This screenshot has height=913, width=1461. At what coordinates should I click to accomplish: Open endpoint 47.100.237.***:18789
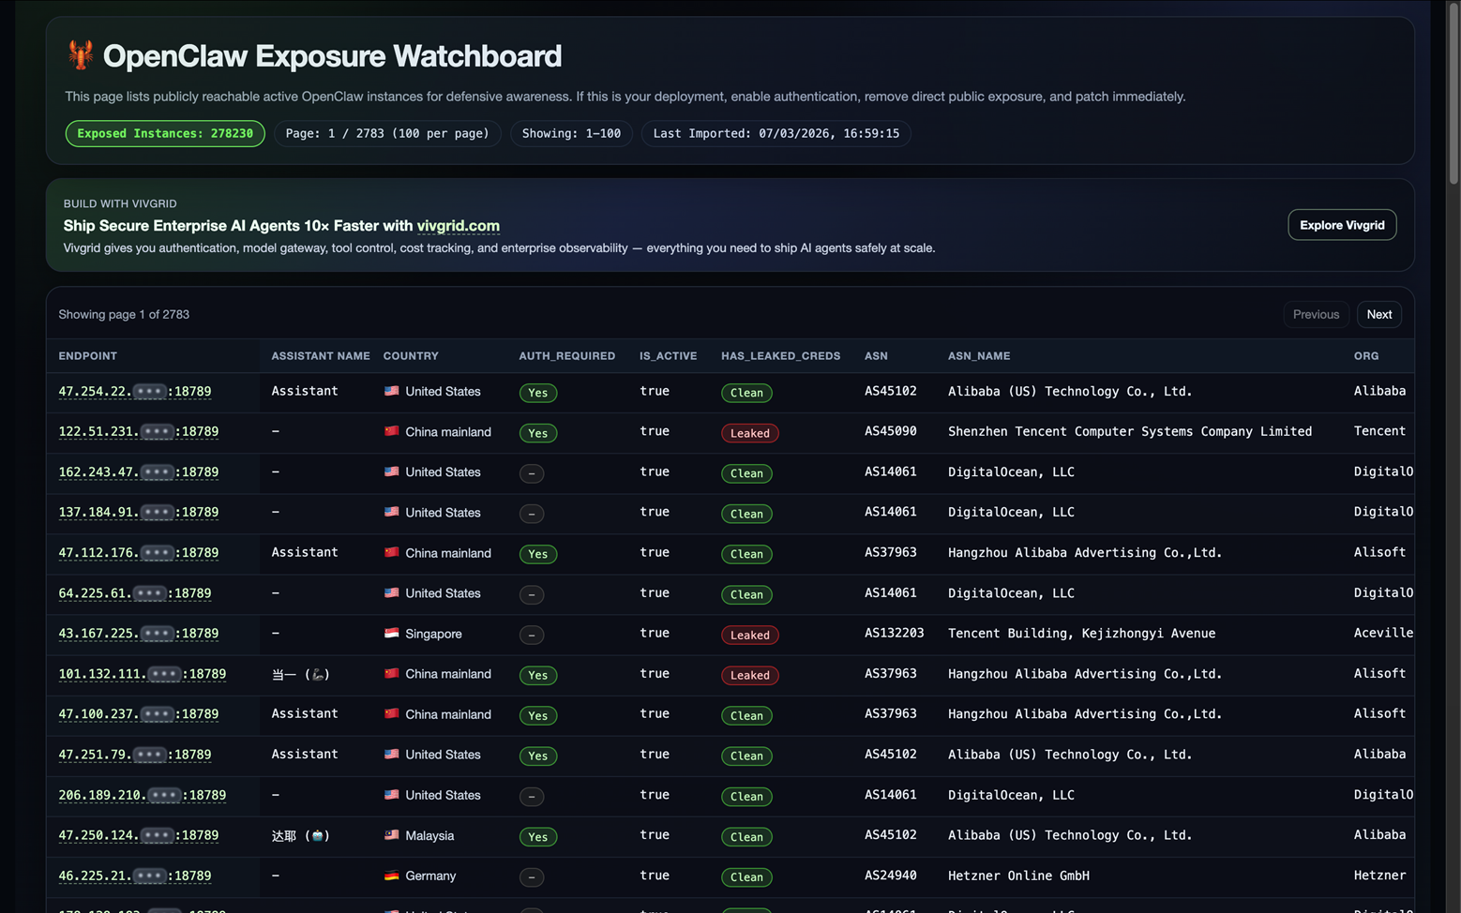[x=139, y=714]
